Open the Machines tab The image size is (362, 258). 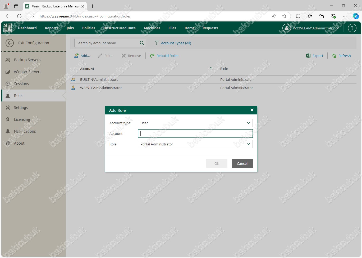click(x=152, y=28)
